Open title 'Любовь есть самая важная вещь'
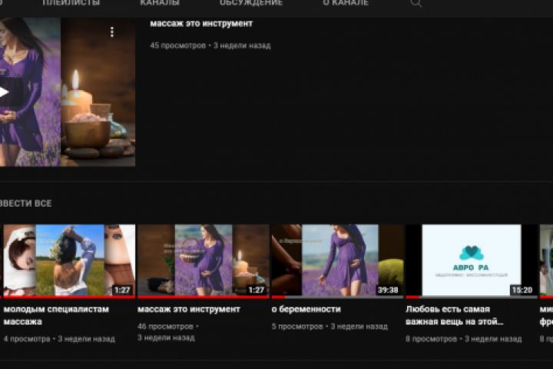The height and width of the screenshot is (369, 553). point(454,315)
